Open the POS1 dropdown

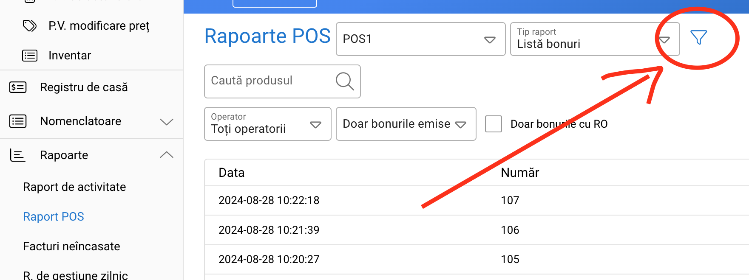[x=420, y=39]
